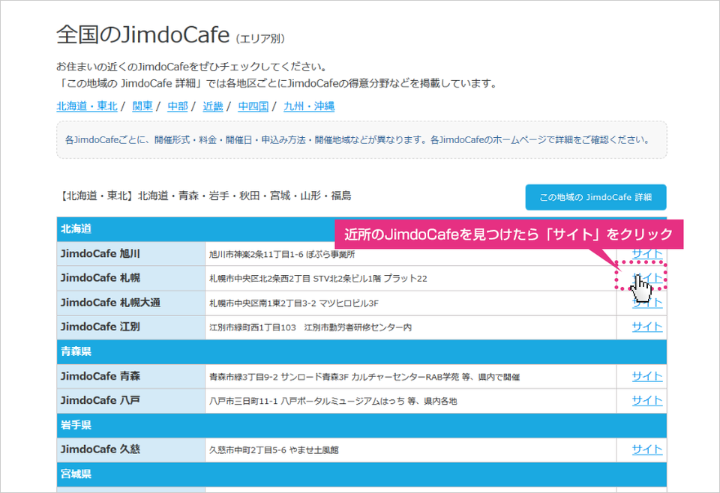Select the JimdoCafe 札幌 name cell
This screenshot has height=493, width=720.
(x=130, y=278)
